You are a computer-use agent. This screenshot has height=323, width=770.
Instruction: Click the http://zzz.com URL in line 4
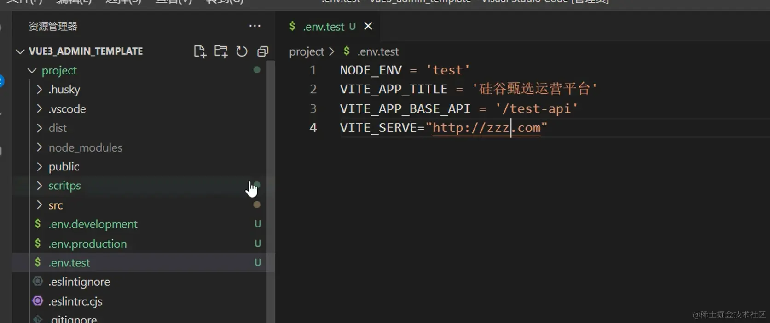coord(486,128)
